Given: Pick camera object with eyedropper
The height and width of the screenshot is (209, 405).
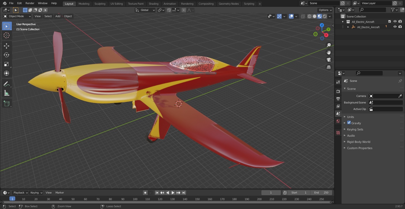Looking at the screenshot, I should pos(400,96).
